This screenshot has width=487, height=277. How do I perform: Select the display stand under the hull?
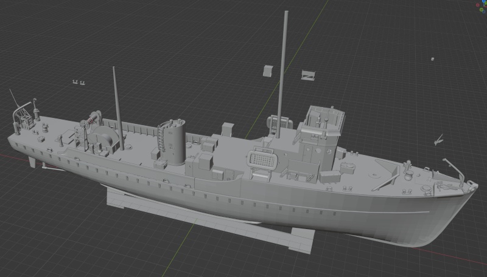pyautogui.click(x=210, y=220)
